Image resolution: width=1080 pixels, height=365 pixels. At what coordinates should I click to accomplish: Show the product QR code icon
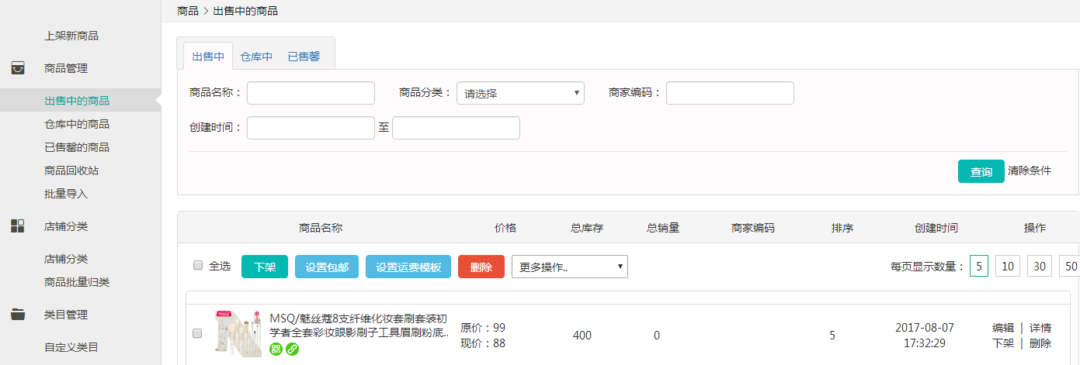tap(276, 350)
